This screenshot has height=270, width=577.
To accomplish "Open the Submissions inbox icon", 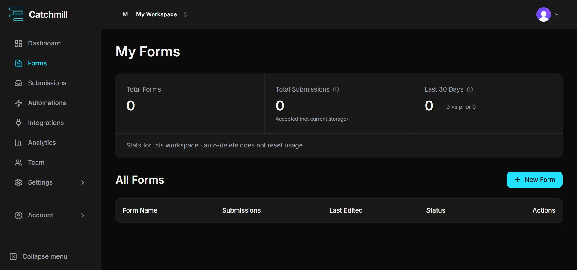I will click(x=18, y=83).
